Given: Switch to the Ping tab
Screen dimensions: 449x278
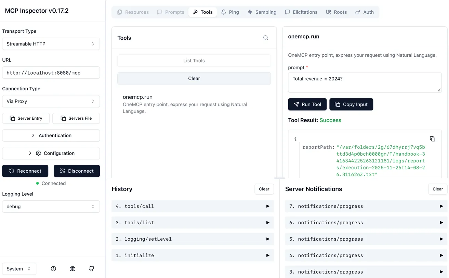Looking at the screenshot, I should pos(230,12).
